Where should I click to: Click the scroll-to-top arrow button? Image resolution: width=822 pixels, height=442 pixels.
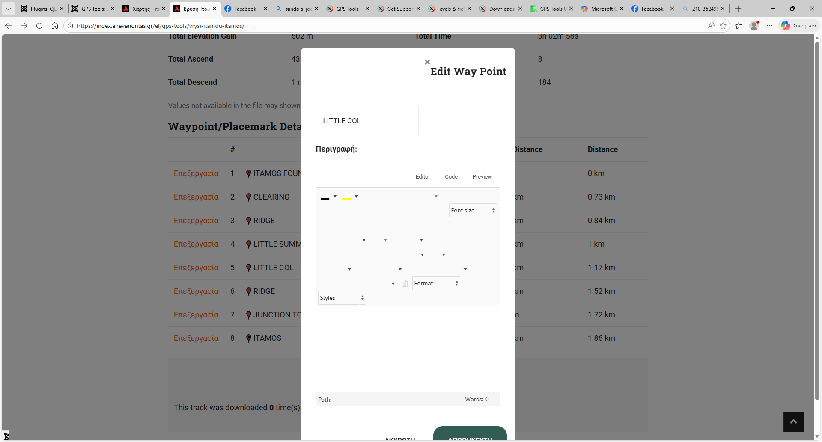[x=793, y=422]
